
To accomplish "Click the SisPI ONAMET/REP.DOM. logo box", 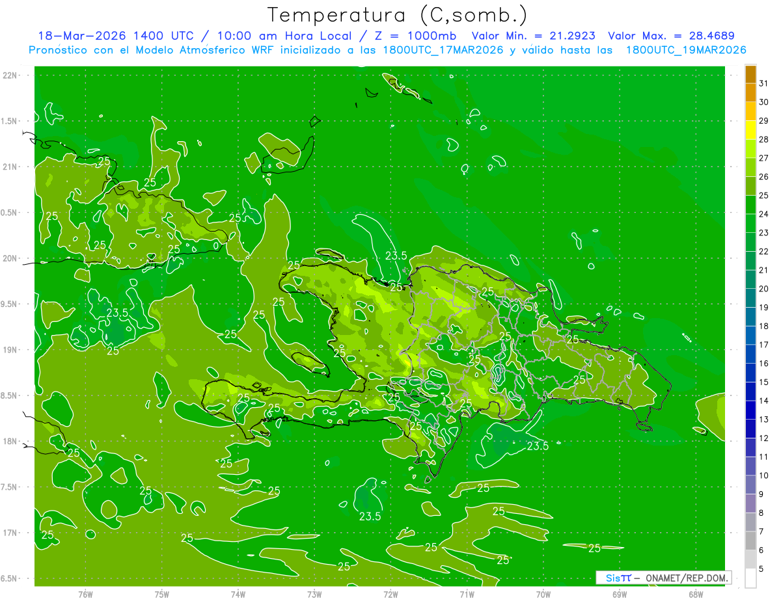I will pos(663,578).
